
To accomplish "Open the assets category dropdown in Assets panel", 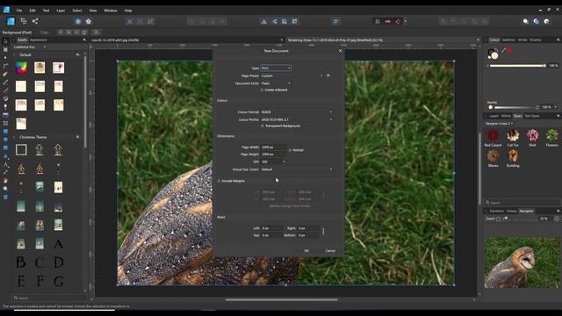I will click(30, 47).
